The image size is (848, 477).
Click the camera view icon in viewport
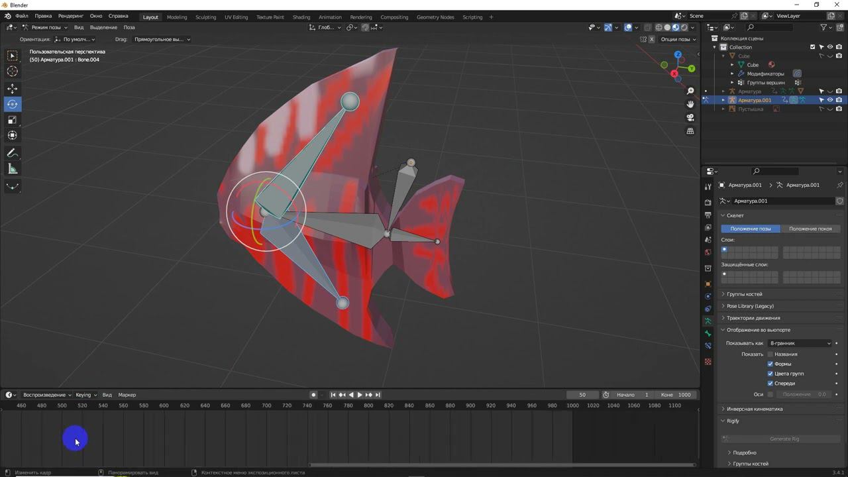(690, 117)
